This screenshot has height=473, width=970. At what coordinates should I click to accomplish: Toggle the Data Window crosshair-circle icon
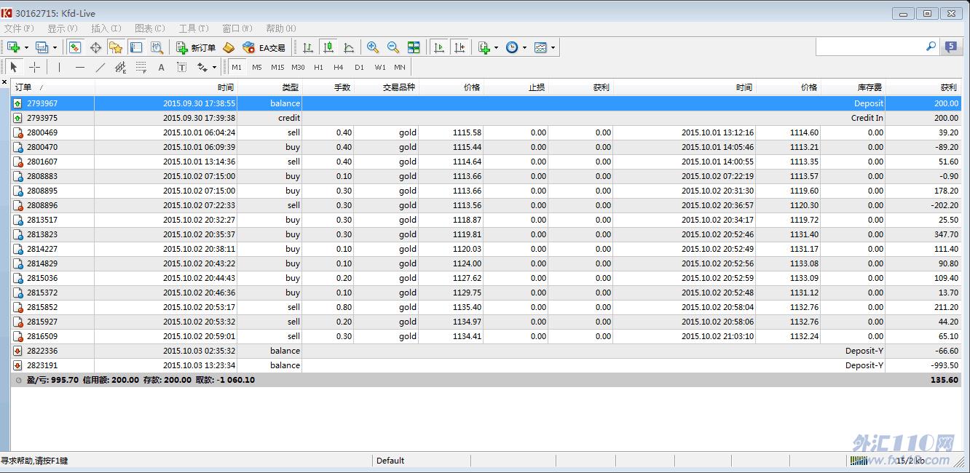coord(95,47)
